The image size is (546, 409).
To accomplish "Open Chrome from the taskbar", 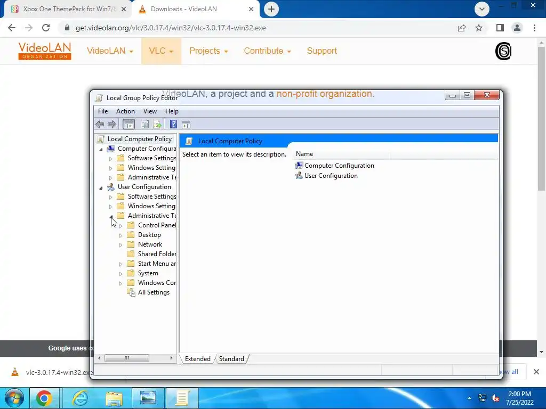I will pos(44,398).
